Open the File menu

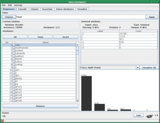pos(3,5)
